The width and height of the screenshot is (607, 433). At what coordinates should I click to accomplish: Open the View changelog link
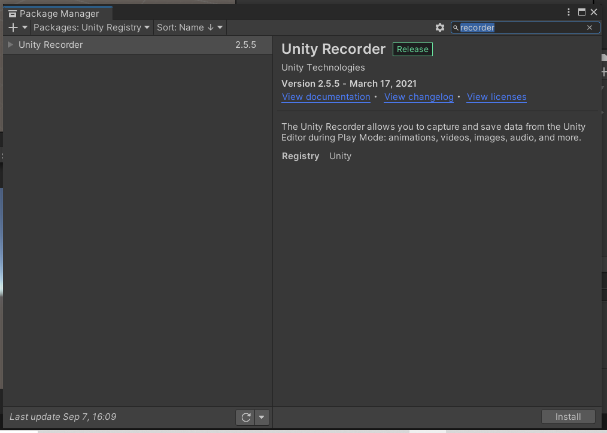(418, 97)
